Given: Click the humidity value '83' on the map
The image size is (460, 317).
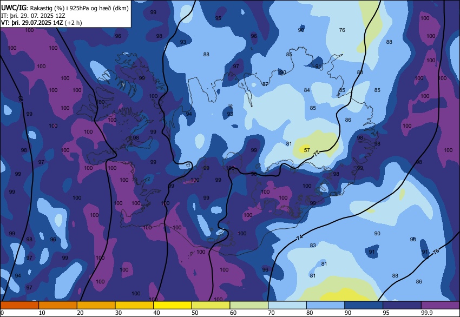Looking at the screenshot, I should pyautogui.click(x=313, y=245).
